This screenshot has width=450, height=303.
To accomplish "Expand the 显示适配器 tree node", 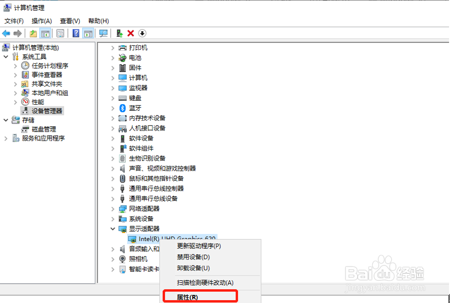I will 113,229.
